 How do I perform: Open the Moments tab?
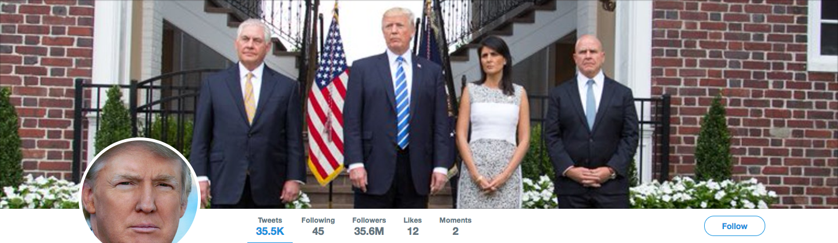pyautogui.click(x=455, y=226)
